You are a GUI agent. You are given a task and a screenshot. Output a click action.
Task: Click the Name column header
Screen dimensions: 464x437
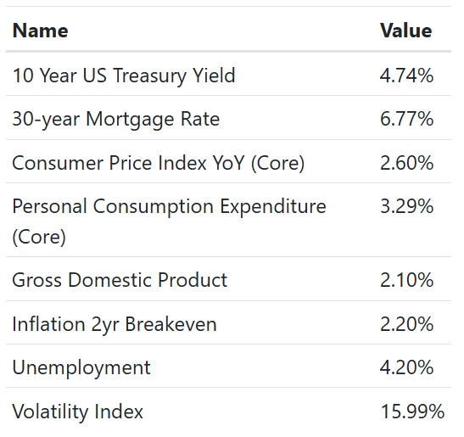click(40, 31)
